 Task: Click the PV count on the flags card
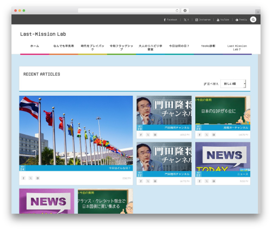click(x=126, y=178)
